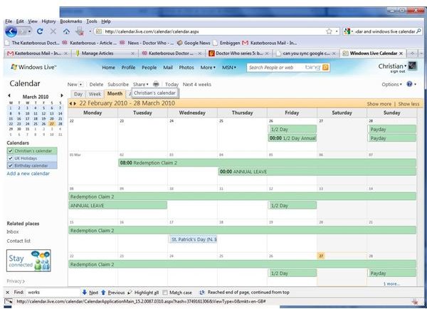427x309 pixels.
Task: Click the 1 more... link
Action: pyautogui.click(x=391, y=284)
